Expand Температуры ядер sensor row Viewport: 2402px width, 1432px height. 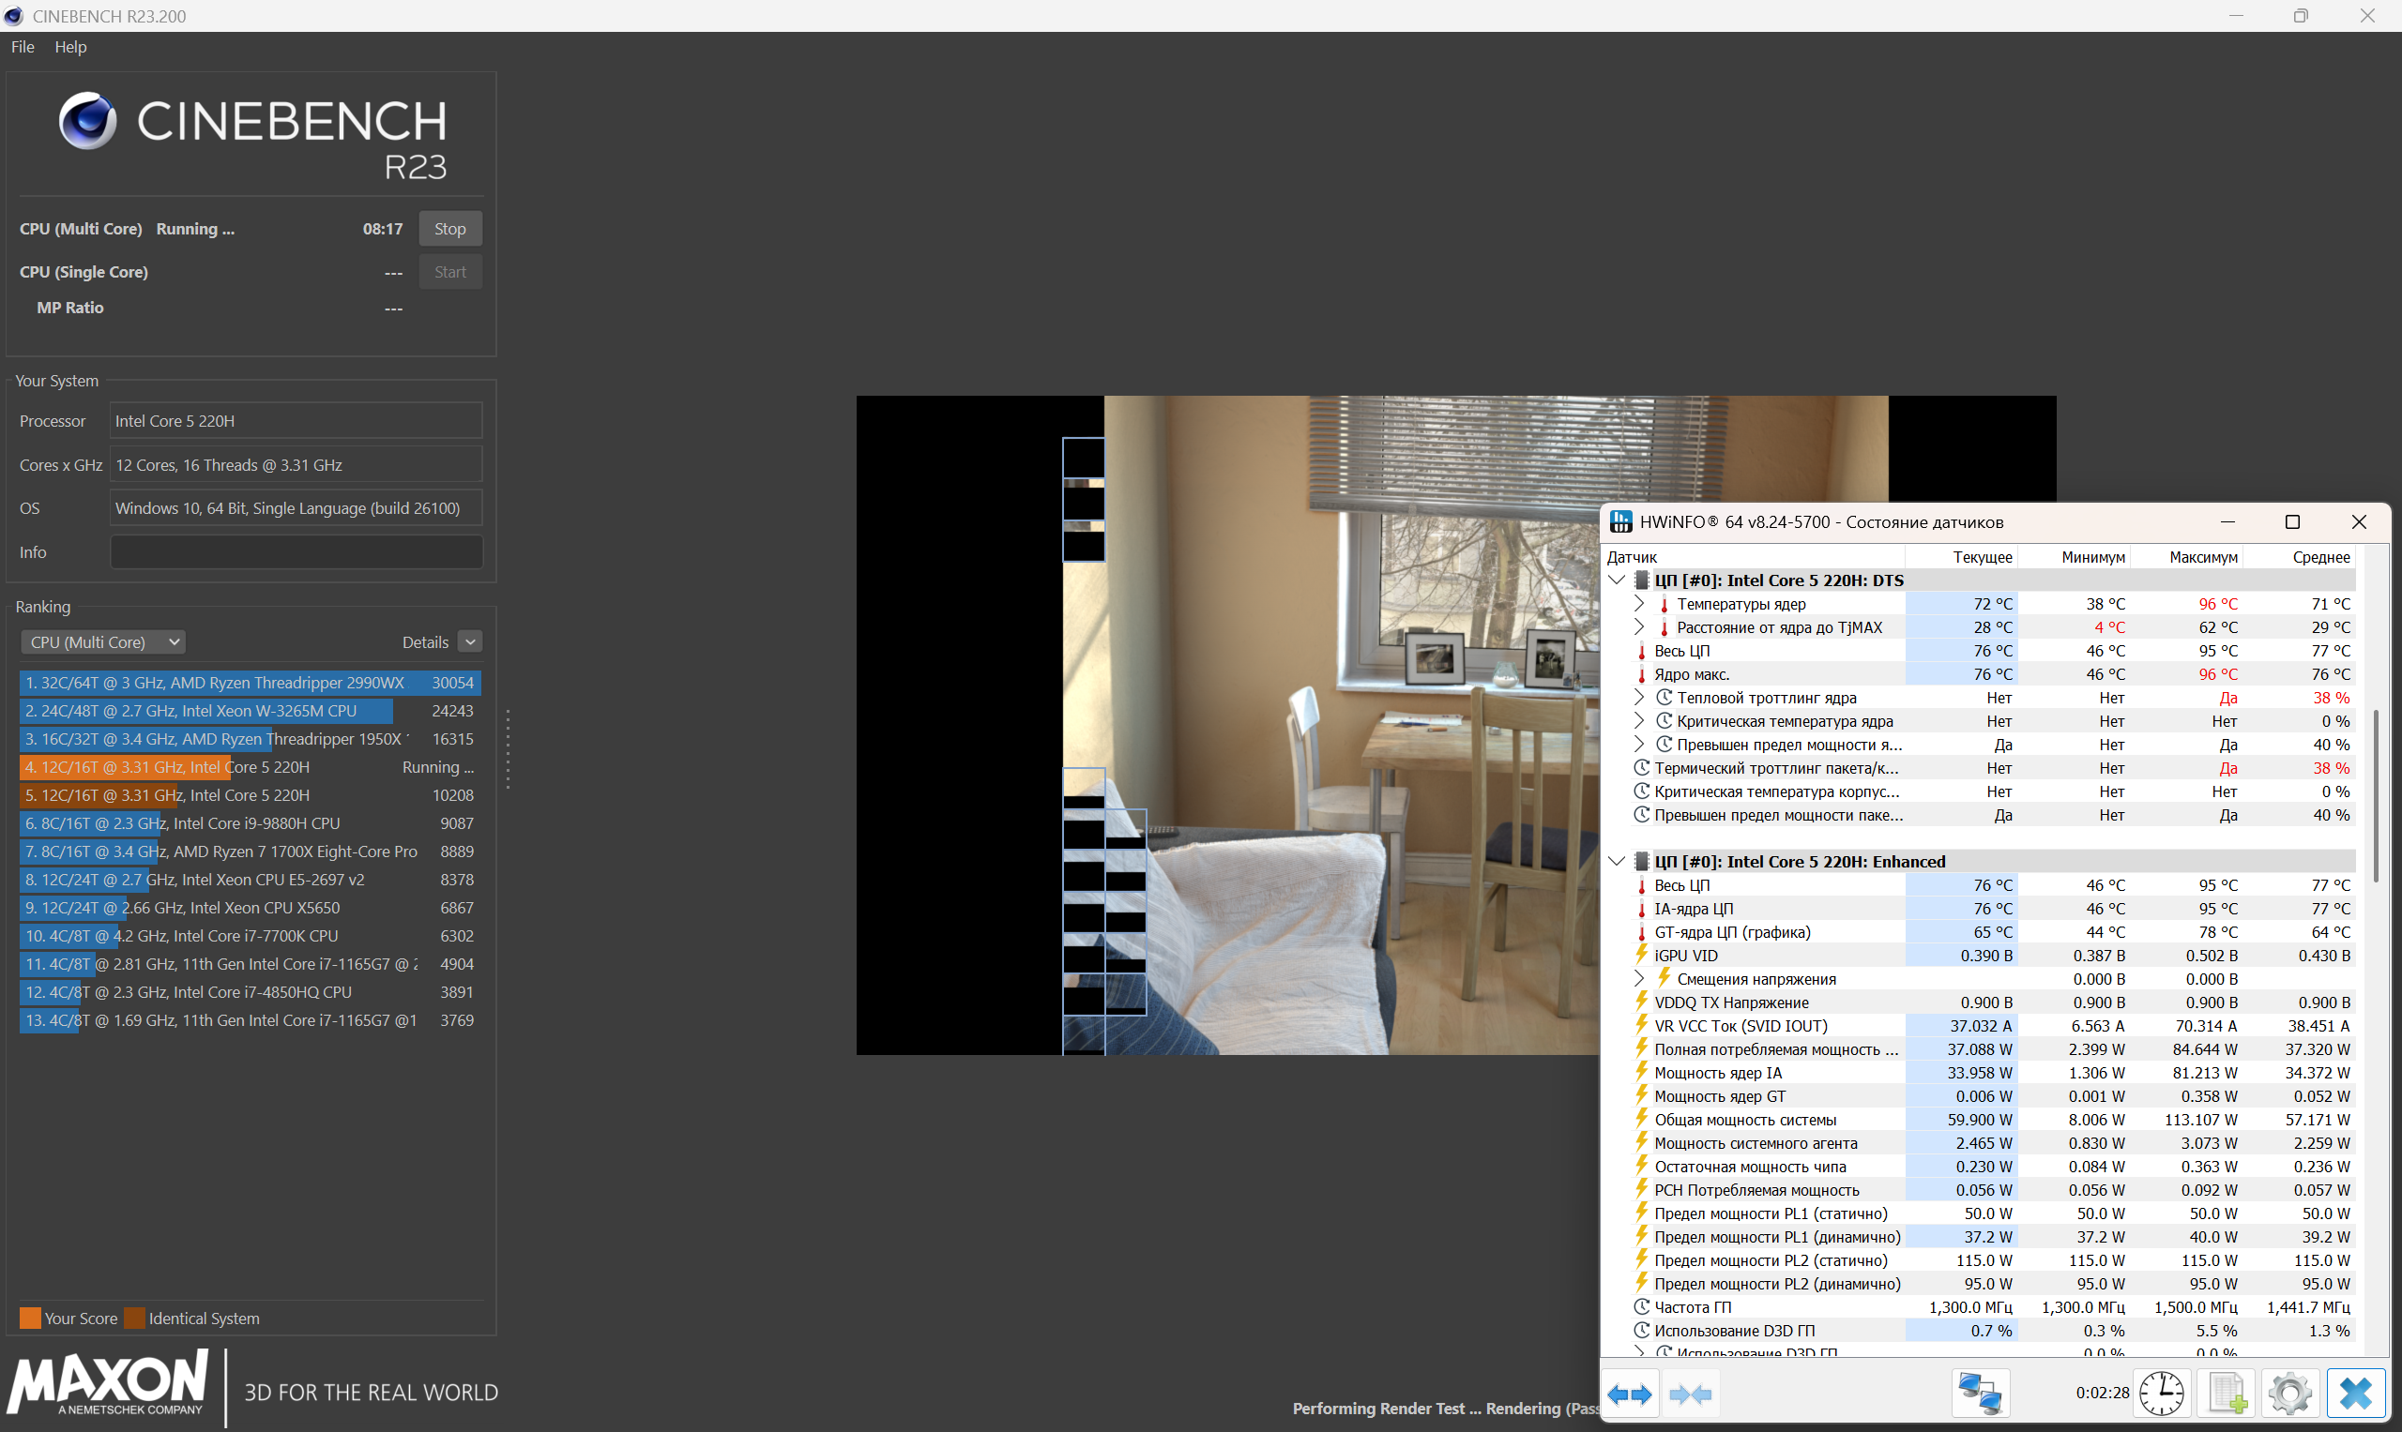[1639, 604]
